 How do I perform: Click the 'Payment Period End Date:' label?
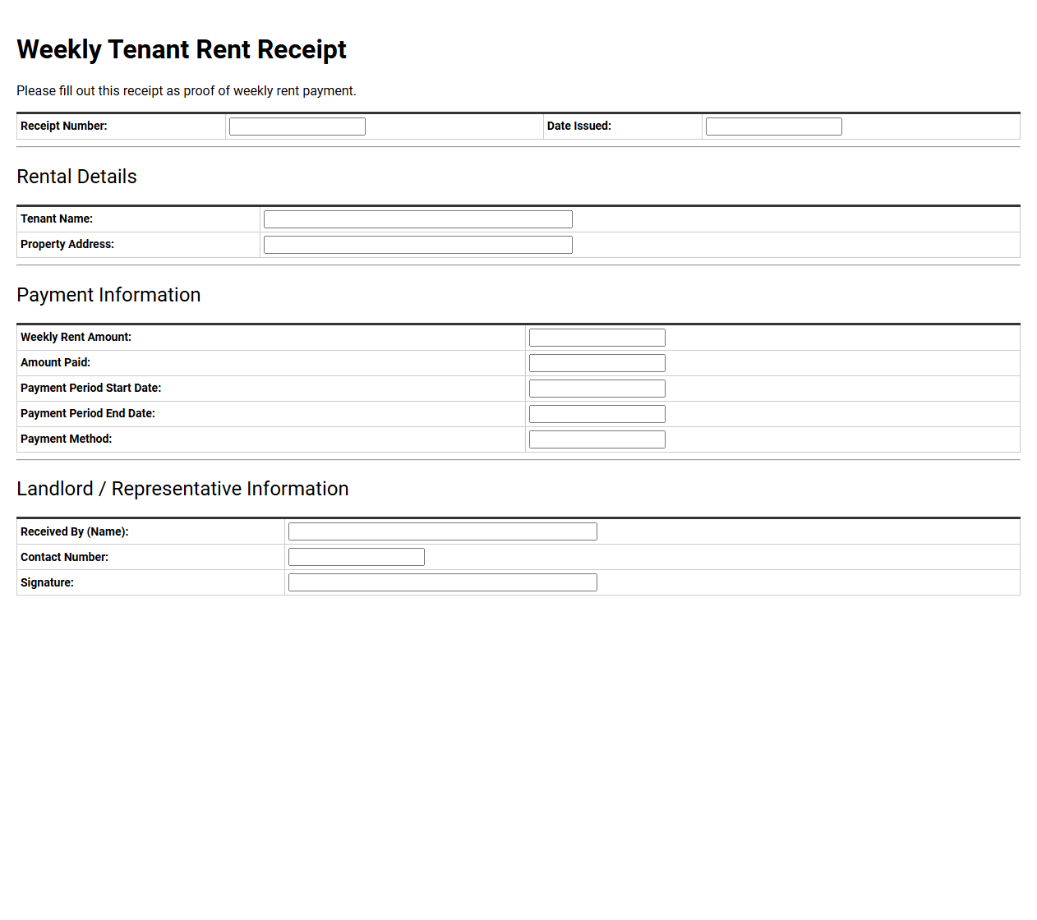point(88,413)
